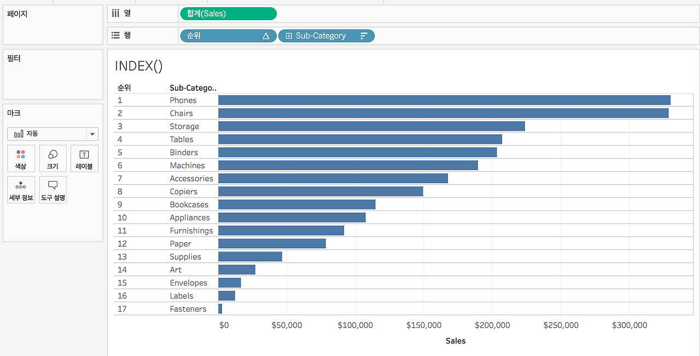Click the $300,000 axis tick label
Image resolution: width=700 pixels, height=356 pixels.
[629, 325]
